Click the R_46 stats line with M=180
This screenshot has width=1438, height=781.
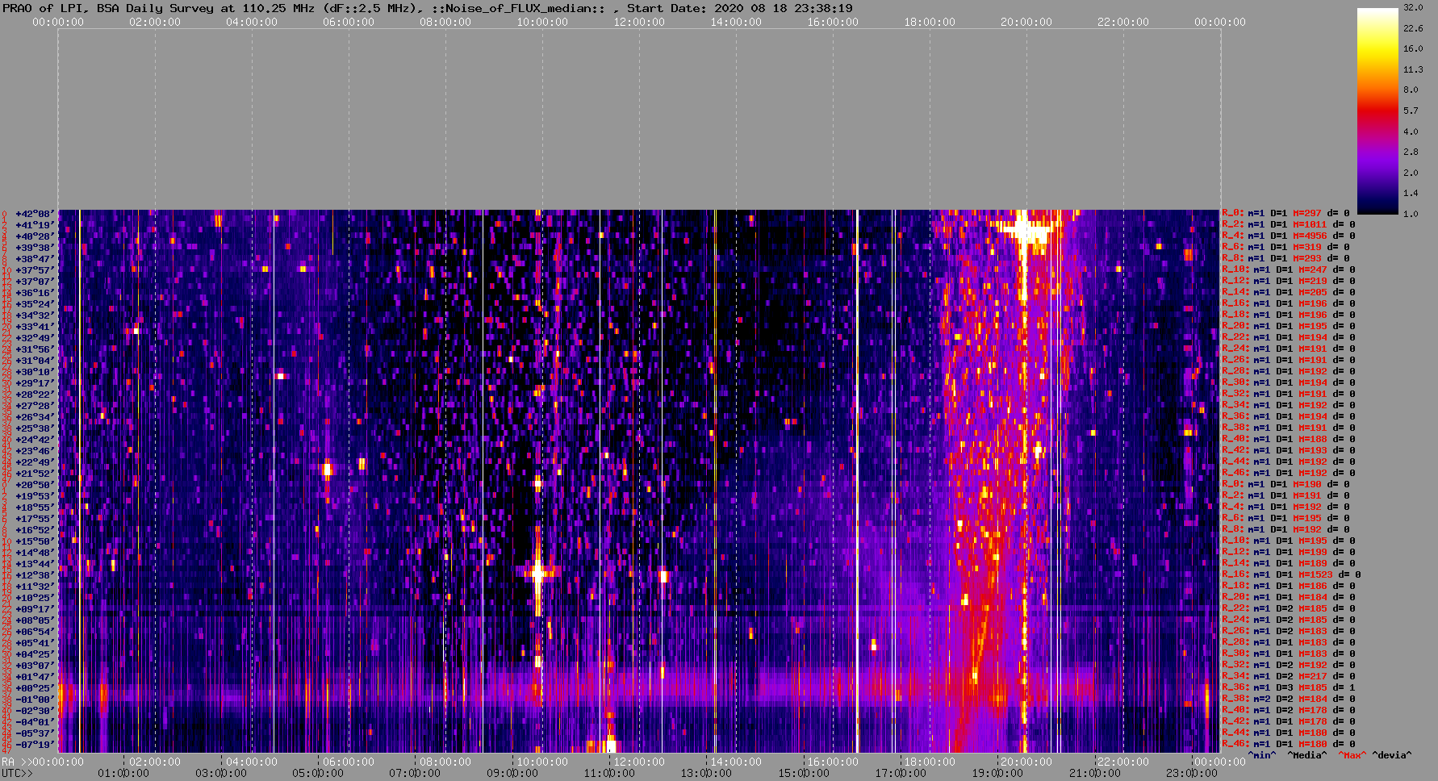click(x=1289, y=745)
